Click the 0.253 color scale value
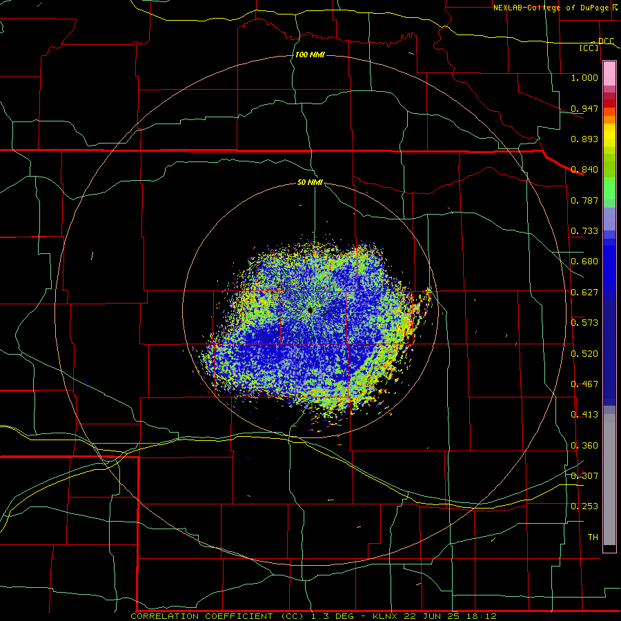Viewport: 621px width, 621px height. 584,506
